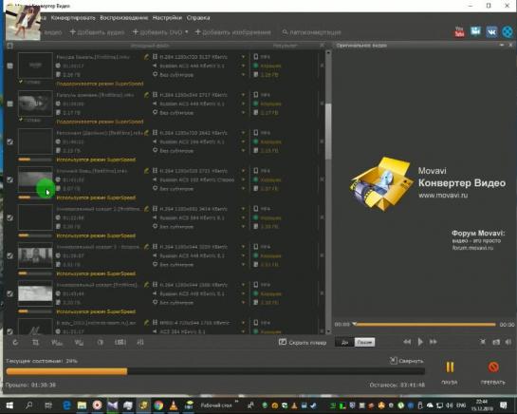Click the play button in the player

420,342
